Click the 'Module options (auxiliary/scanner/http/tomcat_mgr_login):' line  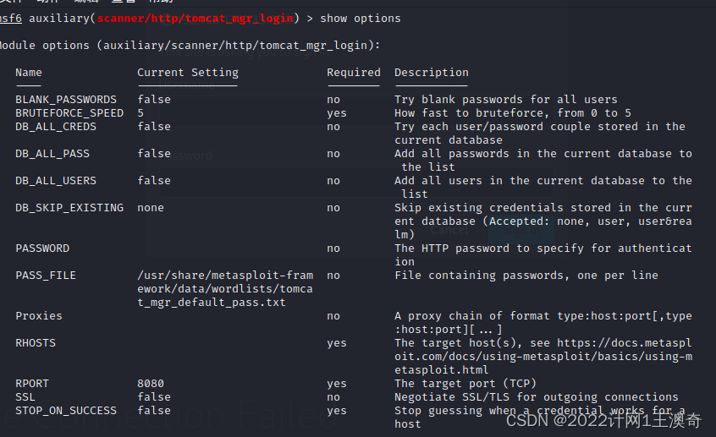(x=190, y=46)
